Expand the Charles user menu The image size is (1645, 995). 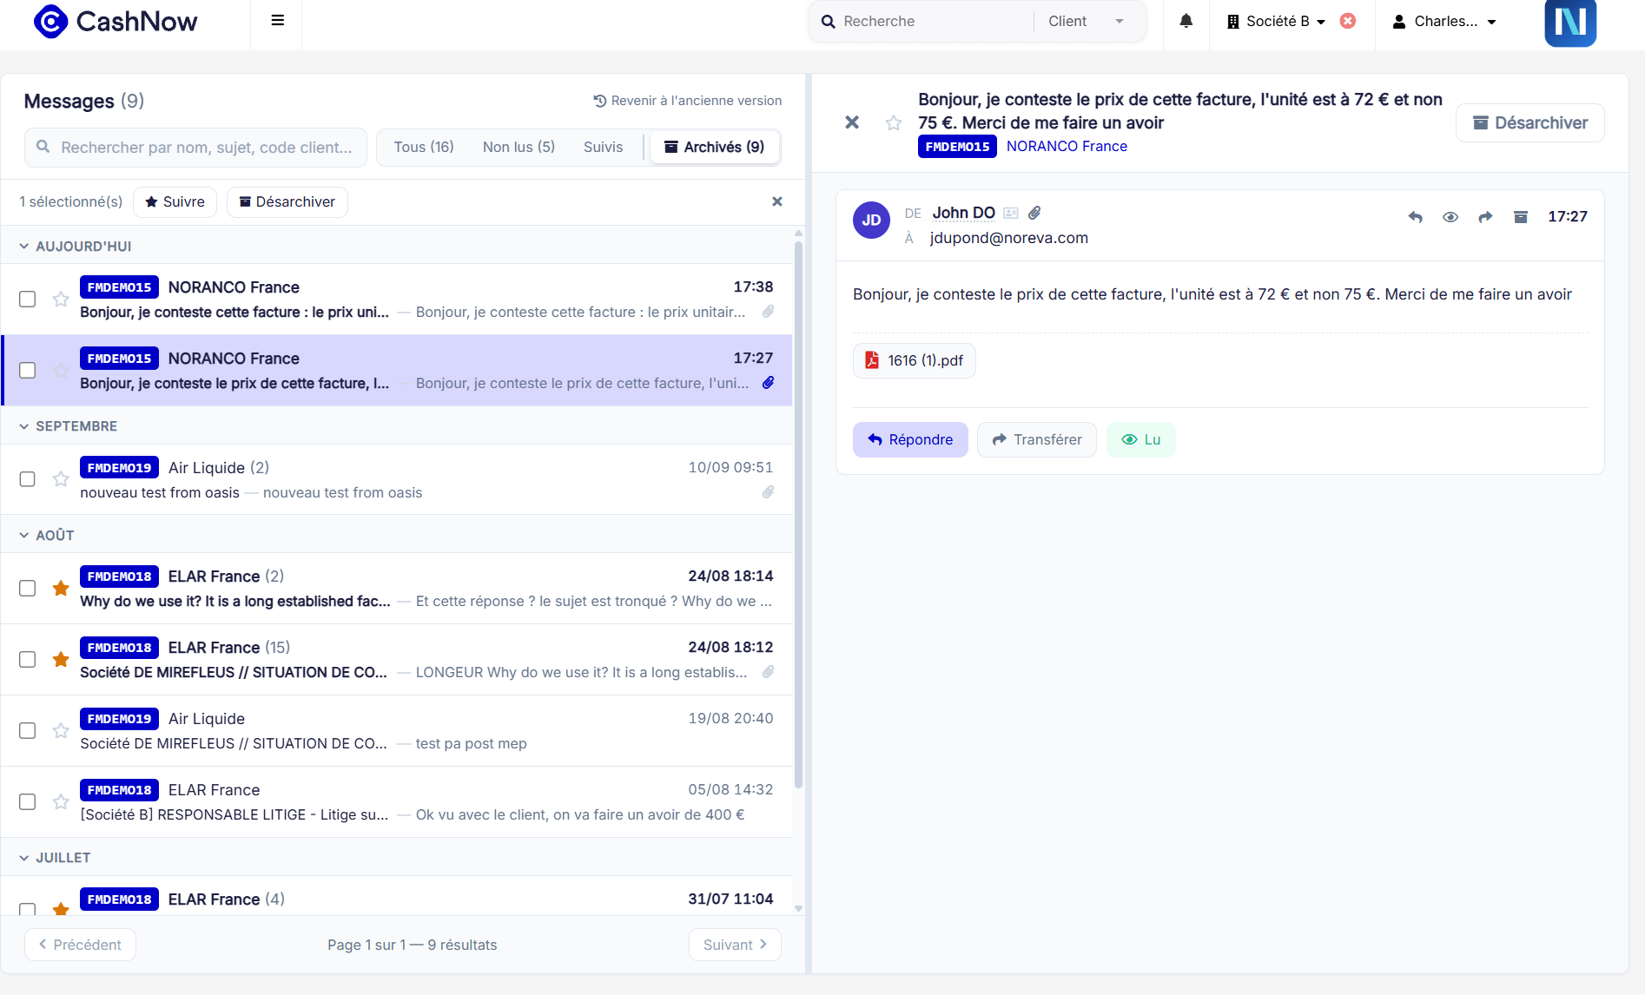[1444, 21]
